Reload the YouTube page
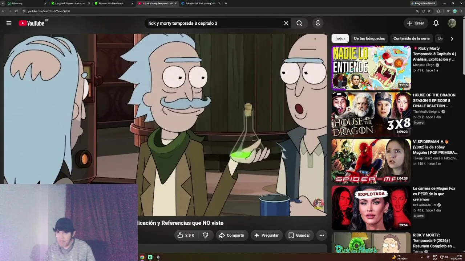 coord(16,11)
